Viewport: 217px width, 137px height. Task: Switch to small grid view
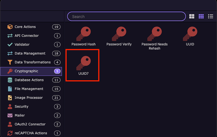[x=201, y=16]
